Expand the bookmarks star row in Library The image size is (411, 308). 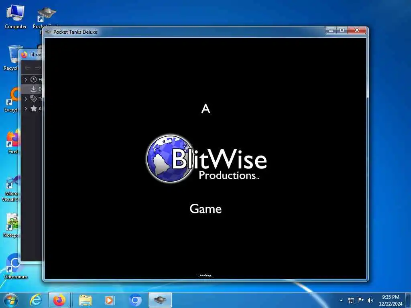pos(26,108)
